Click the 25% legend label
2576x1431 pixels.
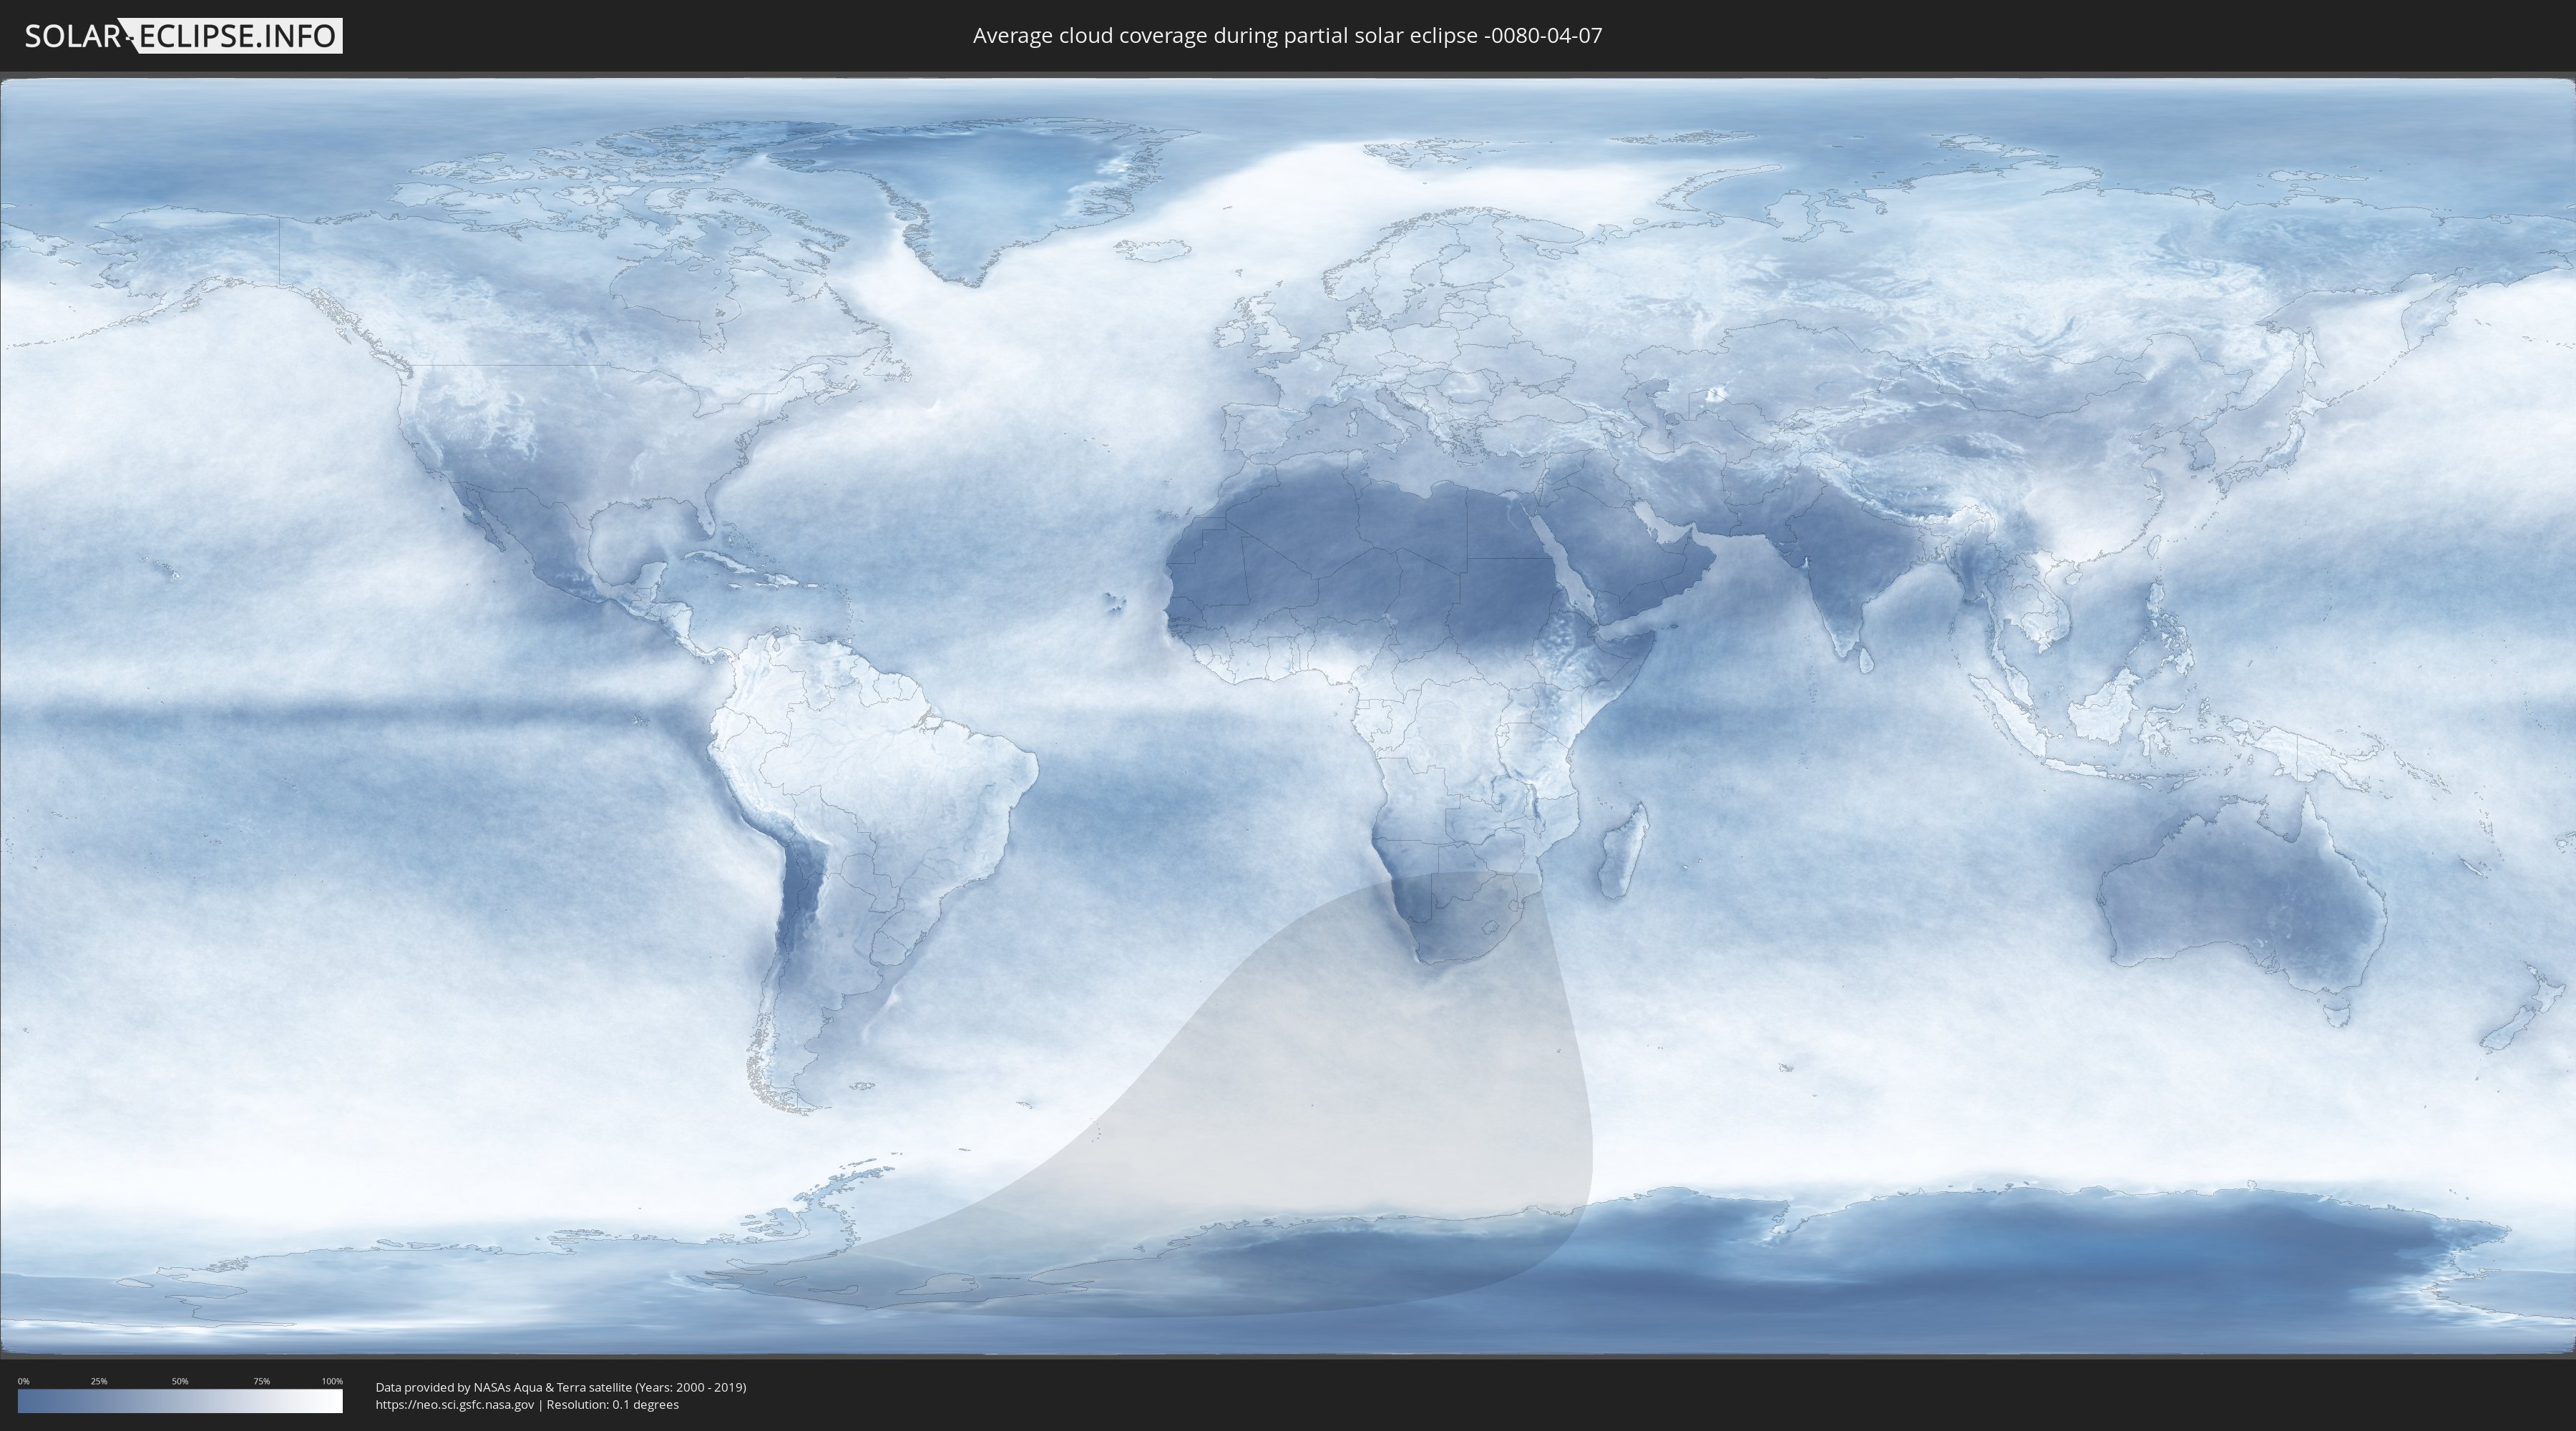coord(99,1381)
